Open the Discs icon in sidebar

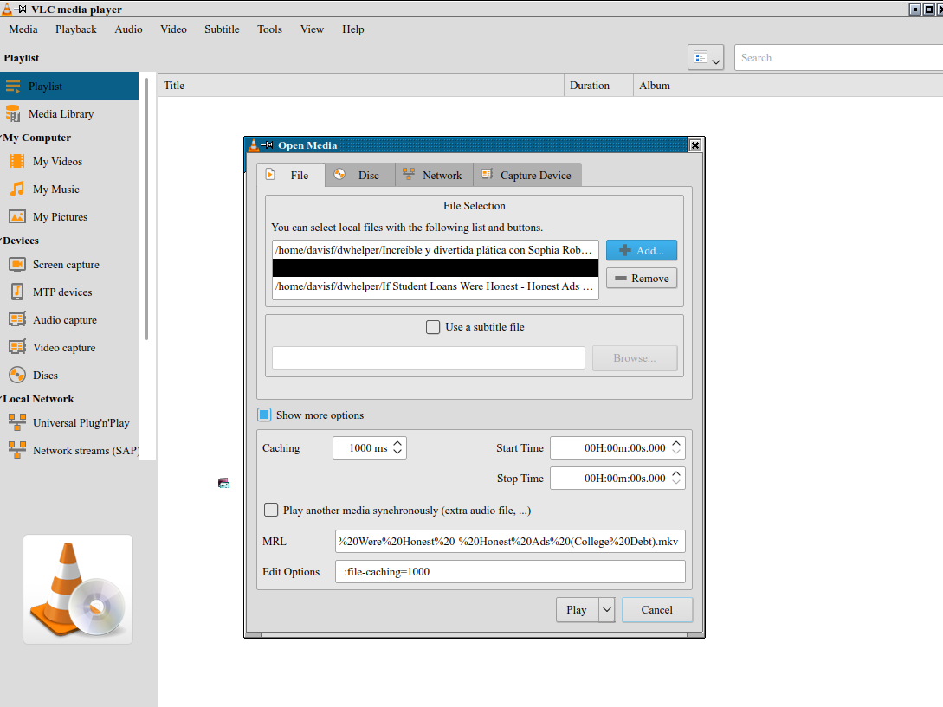pos(17,375)
